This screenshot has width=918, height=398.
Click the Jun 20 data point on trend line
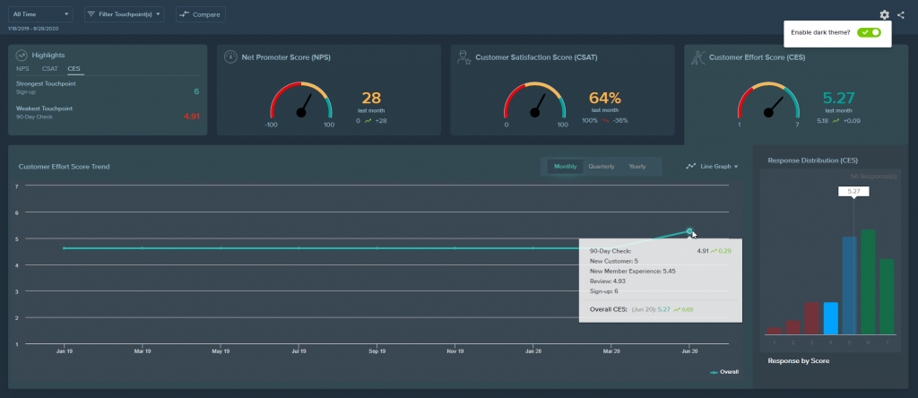pyautogui.click(x=689, y=231)
